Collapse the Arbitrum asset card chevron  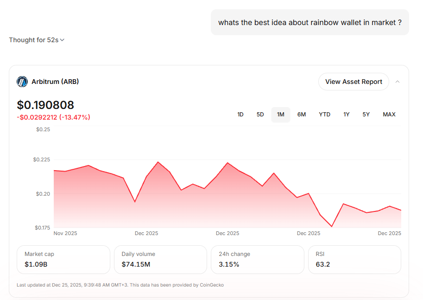coord(398,82)
